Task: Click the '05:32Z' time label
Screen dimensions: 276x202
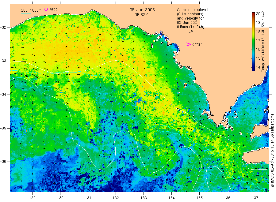Action: [141, 15]
